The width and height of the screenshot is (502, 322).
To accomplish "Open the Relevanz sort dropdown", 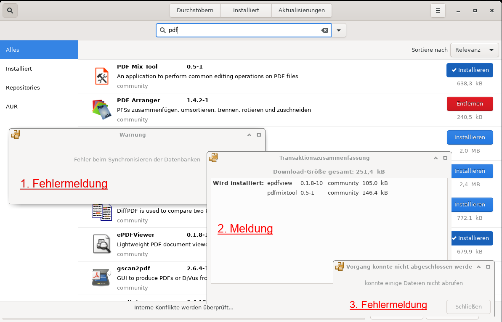I will point(475,50).
